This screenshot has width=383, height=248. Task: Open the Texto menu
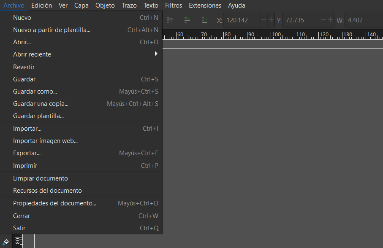pos(151,5)
